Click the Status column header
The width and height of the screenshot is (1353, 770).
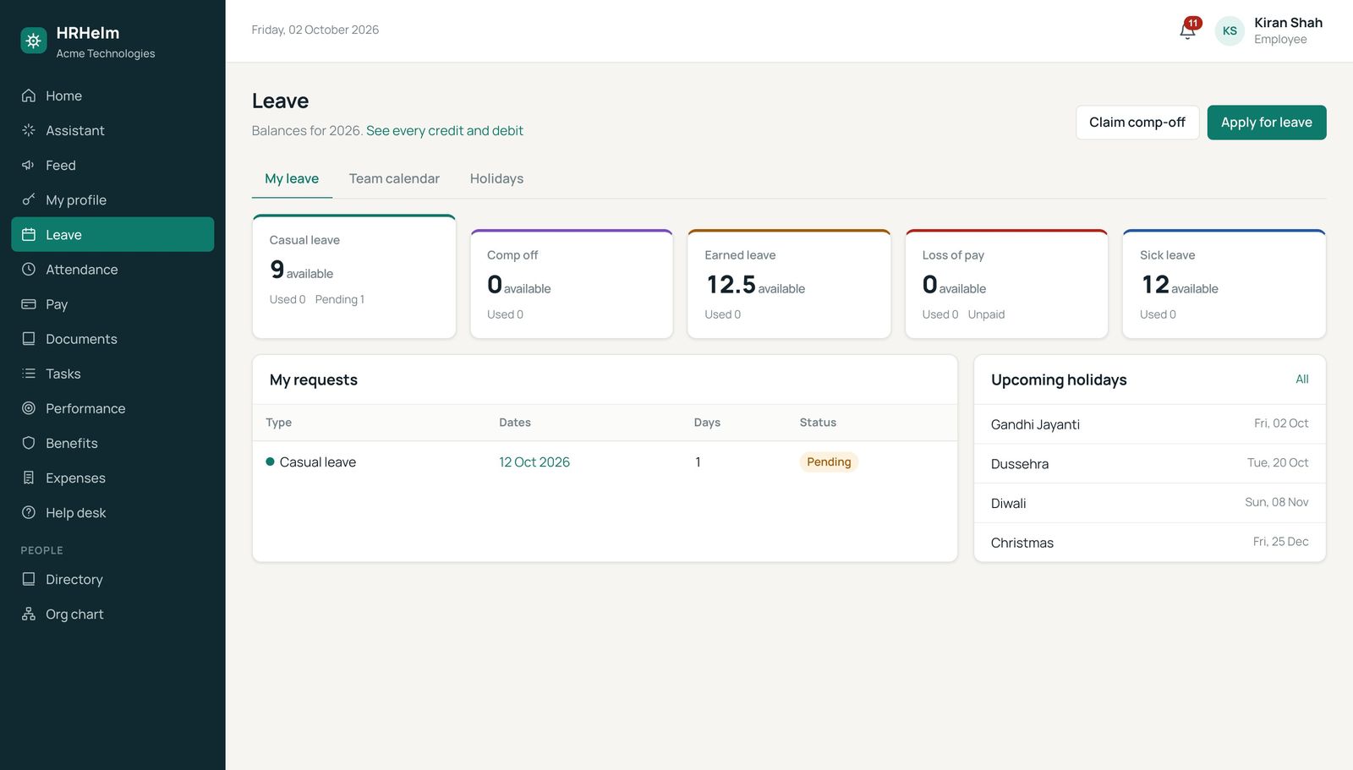818,423
